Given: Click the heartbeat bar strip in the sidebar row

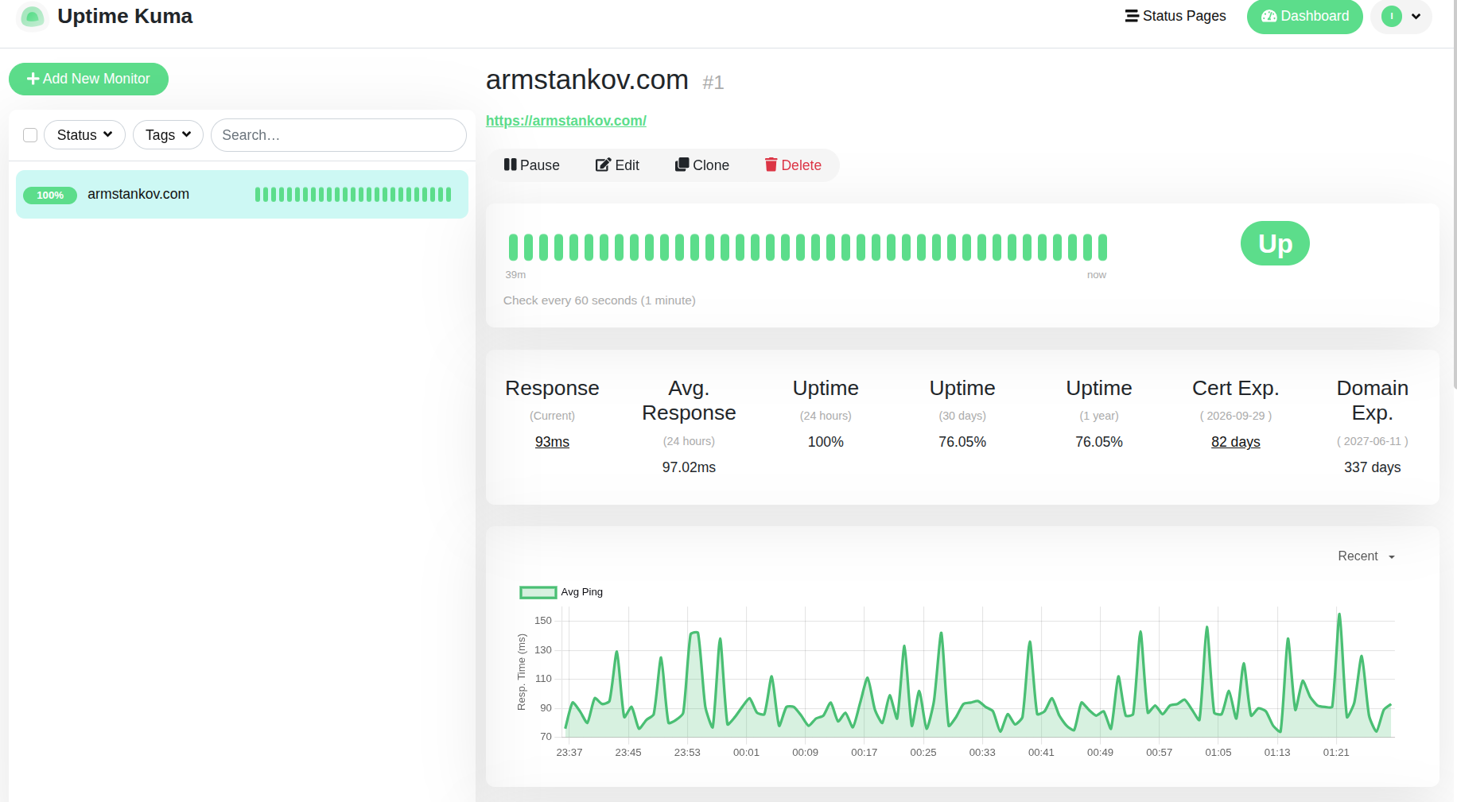Looking at the screenshot, I should coord(353,195).
